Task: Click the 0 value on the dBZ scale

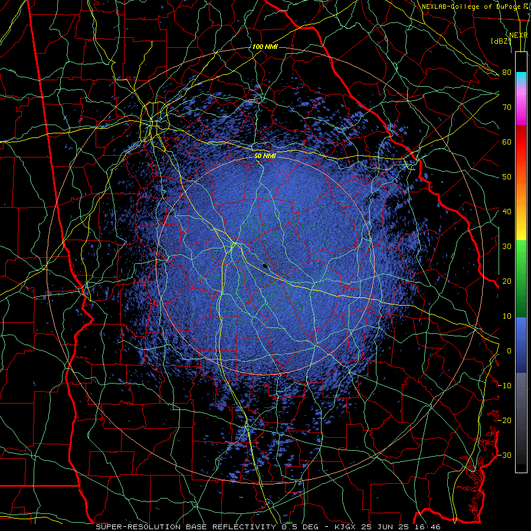Action: tap(509, 351)
